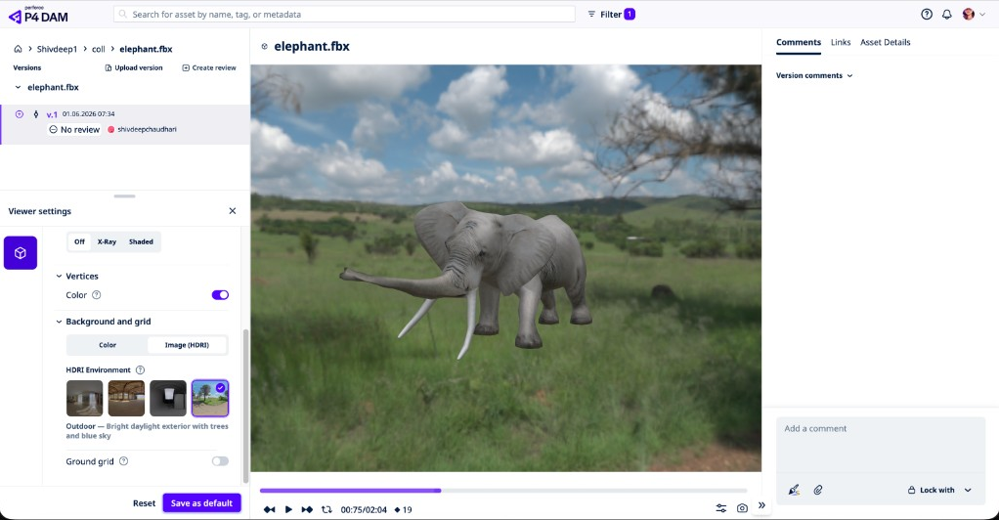Click the panel resize handle bar
The image size is (999, 520).
(124, 196)
